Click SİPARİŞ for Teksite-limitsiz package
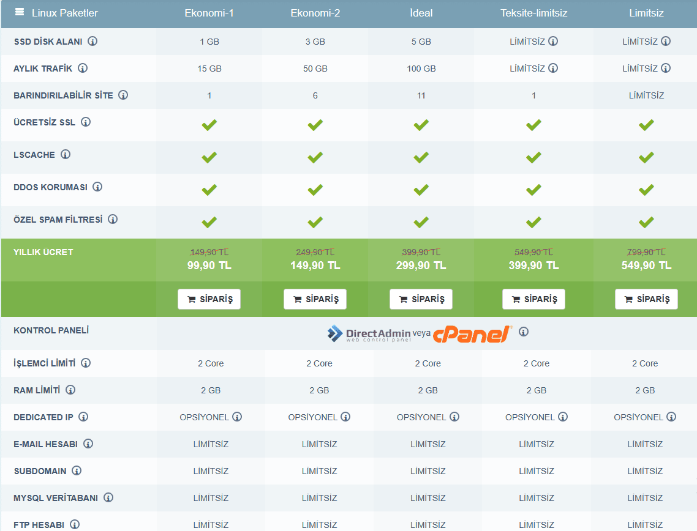The height and width of the screenshot is (531, 697). click(533, 299)
